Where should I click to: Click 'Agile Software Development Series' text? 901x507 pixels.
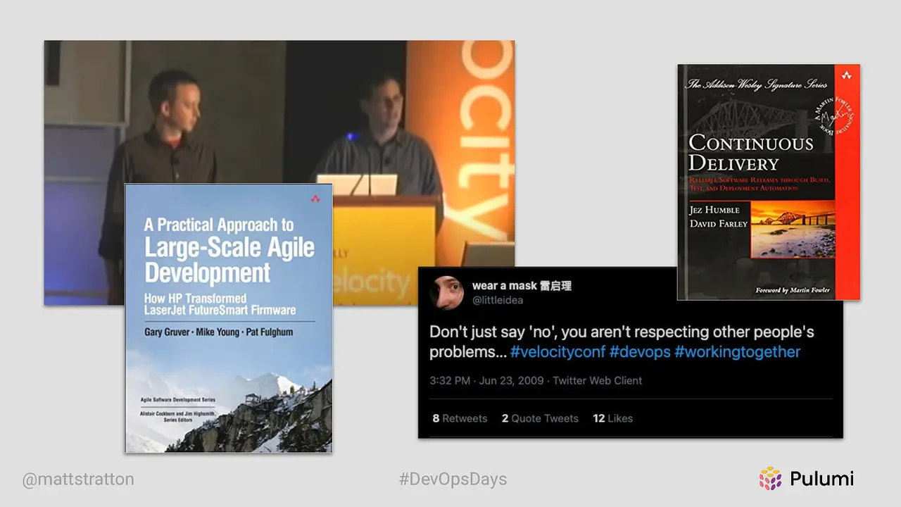(x=177, y=399)
